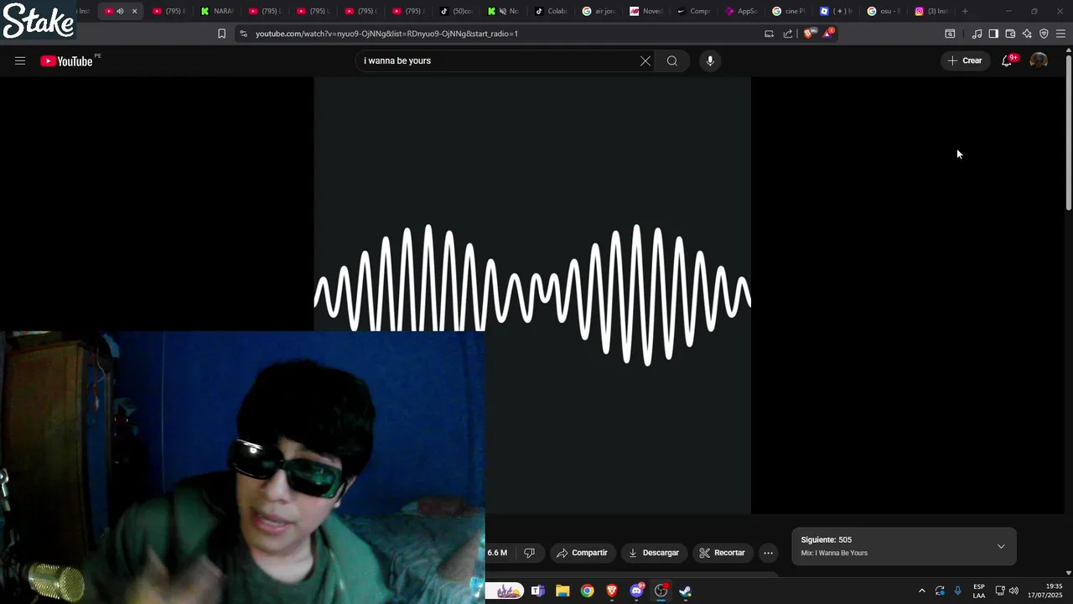Screen dimensions: 1073x604
Task: Open Steam from the taskbar
Action: pos(685,591)
